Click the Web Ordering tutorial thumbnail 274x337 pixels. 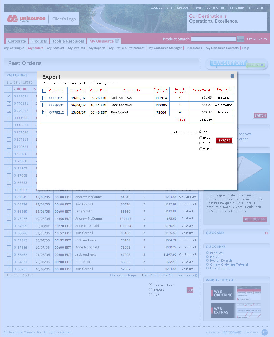[236, 293]
